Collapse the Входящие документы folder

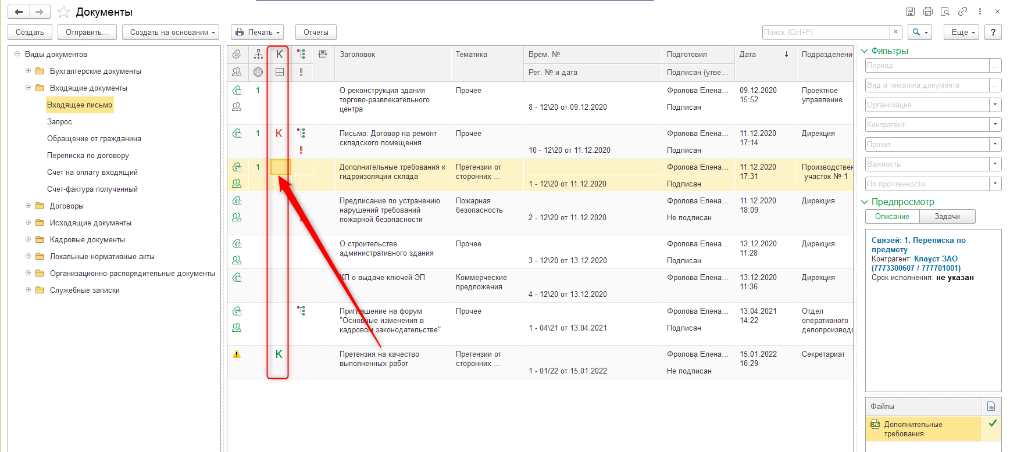coord(28,88)
